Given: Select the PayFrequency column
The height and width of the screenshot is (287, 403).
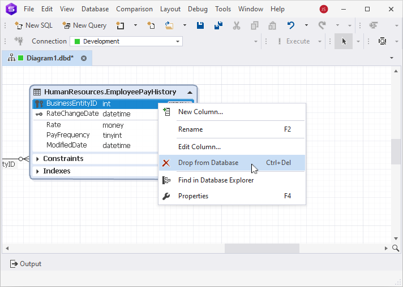Looking at the screenshot, I should [x=68, y=135].
